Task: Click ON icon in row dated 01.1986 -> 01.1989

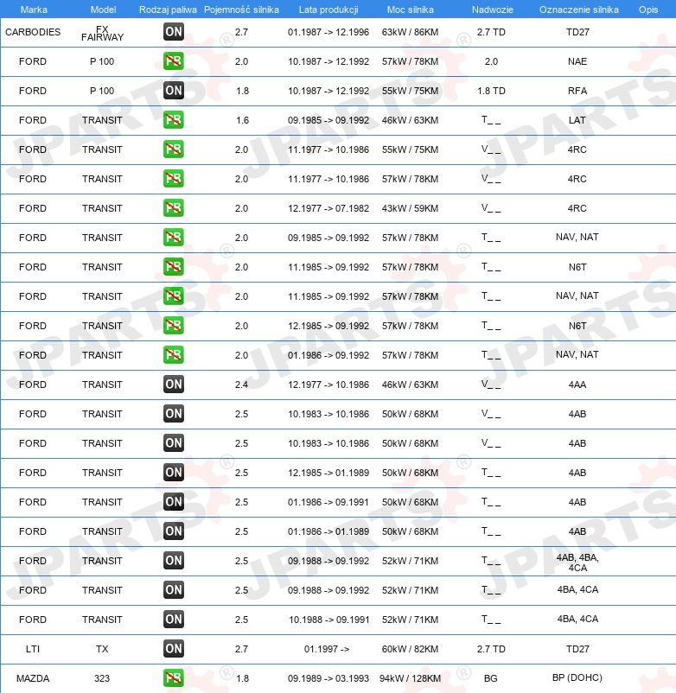Action: (x=173, y=531)
